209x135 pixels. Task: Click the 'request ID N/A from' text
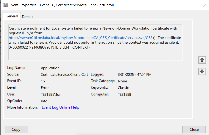click(x=25, y=33)
